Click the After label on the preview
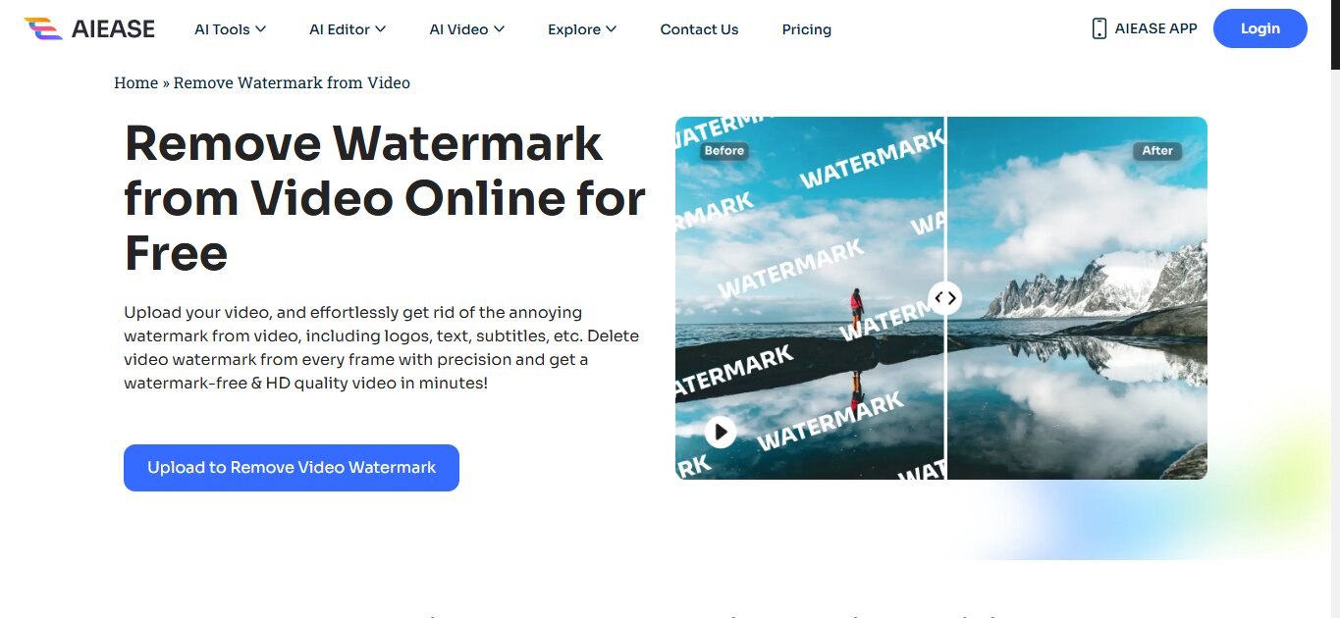This screenshot has height=618, width=1340. tap(1157, 151)
